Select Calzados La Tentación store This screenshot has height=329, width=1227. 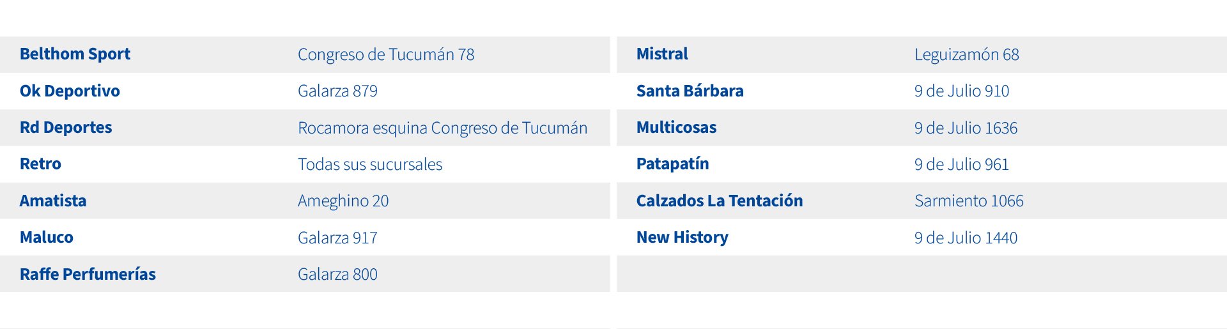[720, 201]
